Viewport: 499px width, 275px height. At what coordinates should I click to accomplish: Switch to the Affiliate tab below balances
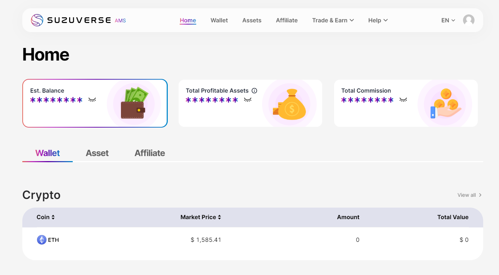click(150, 153)
